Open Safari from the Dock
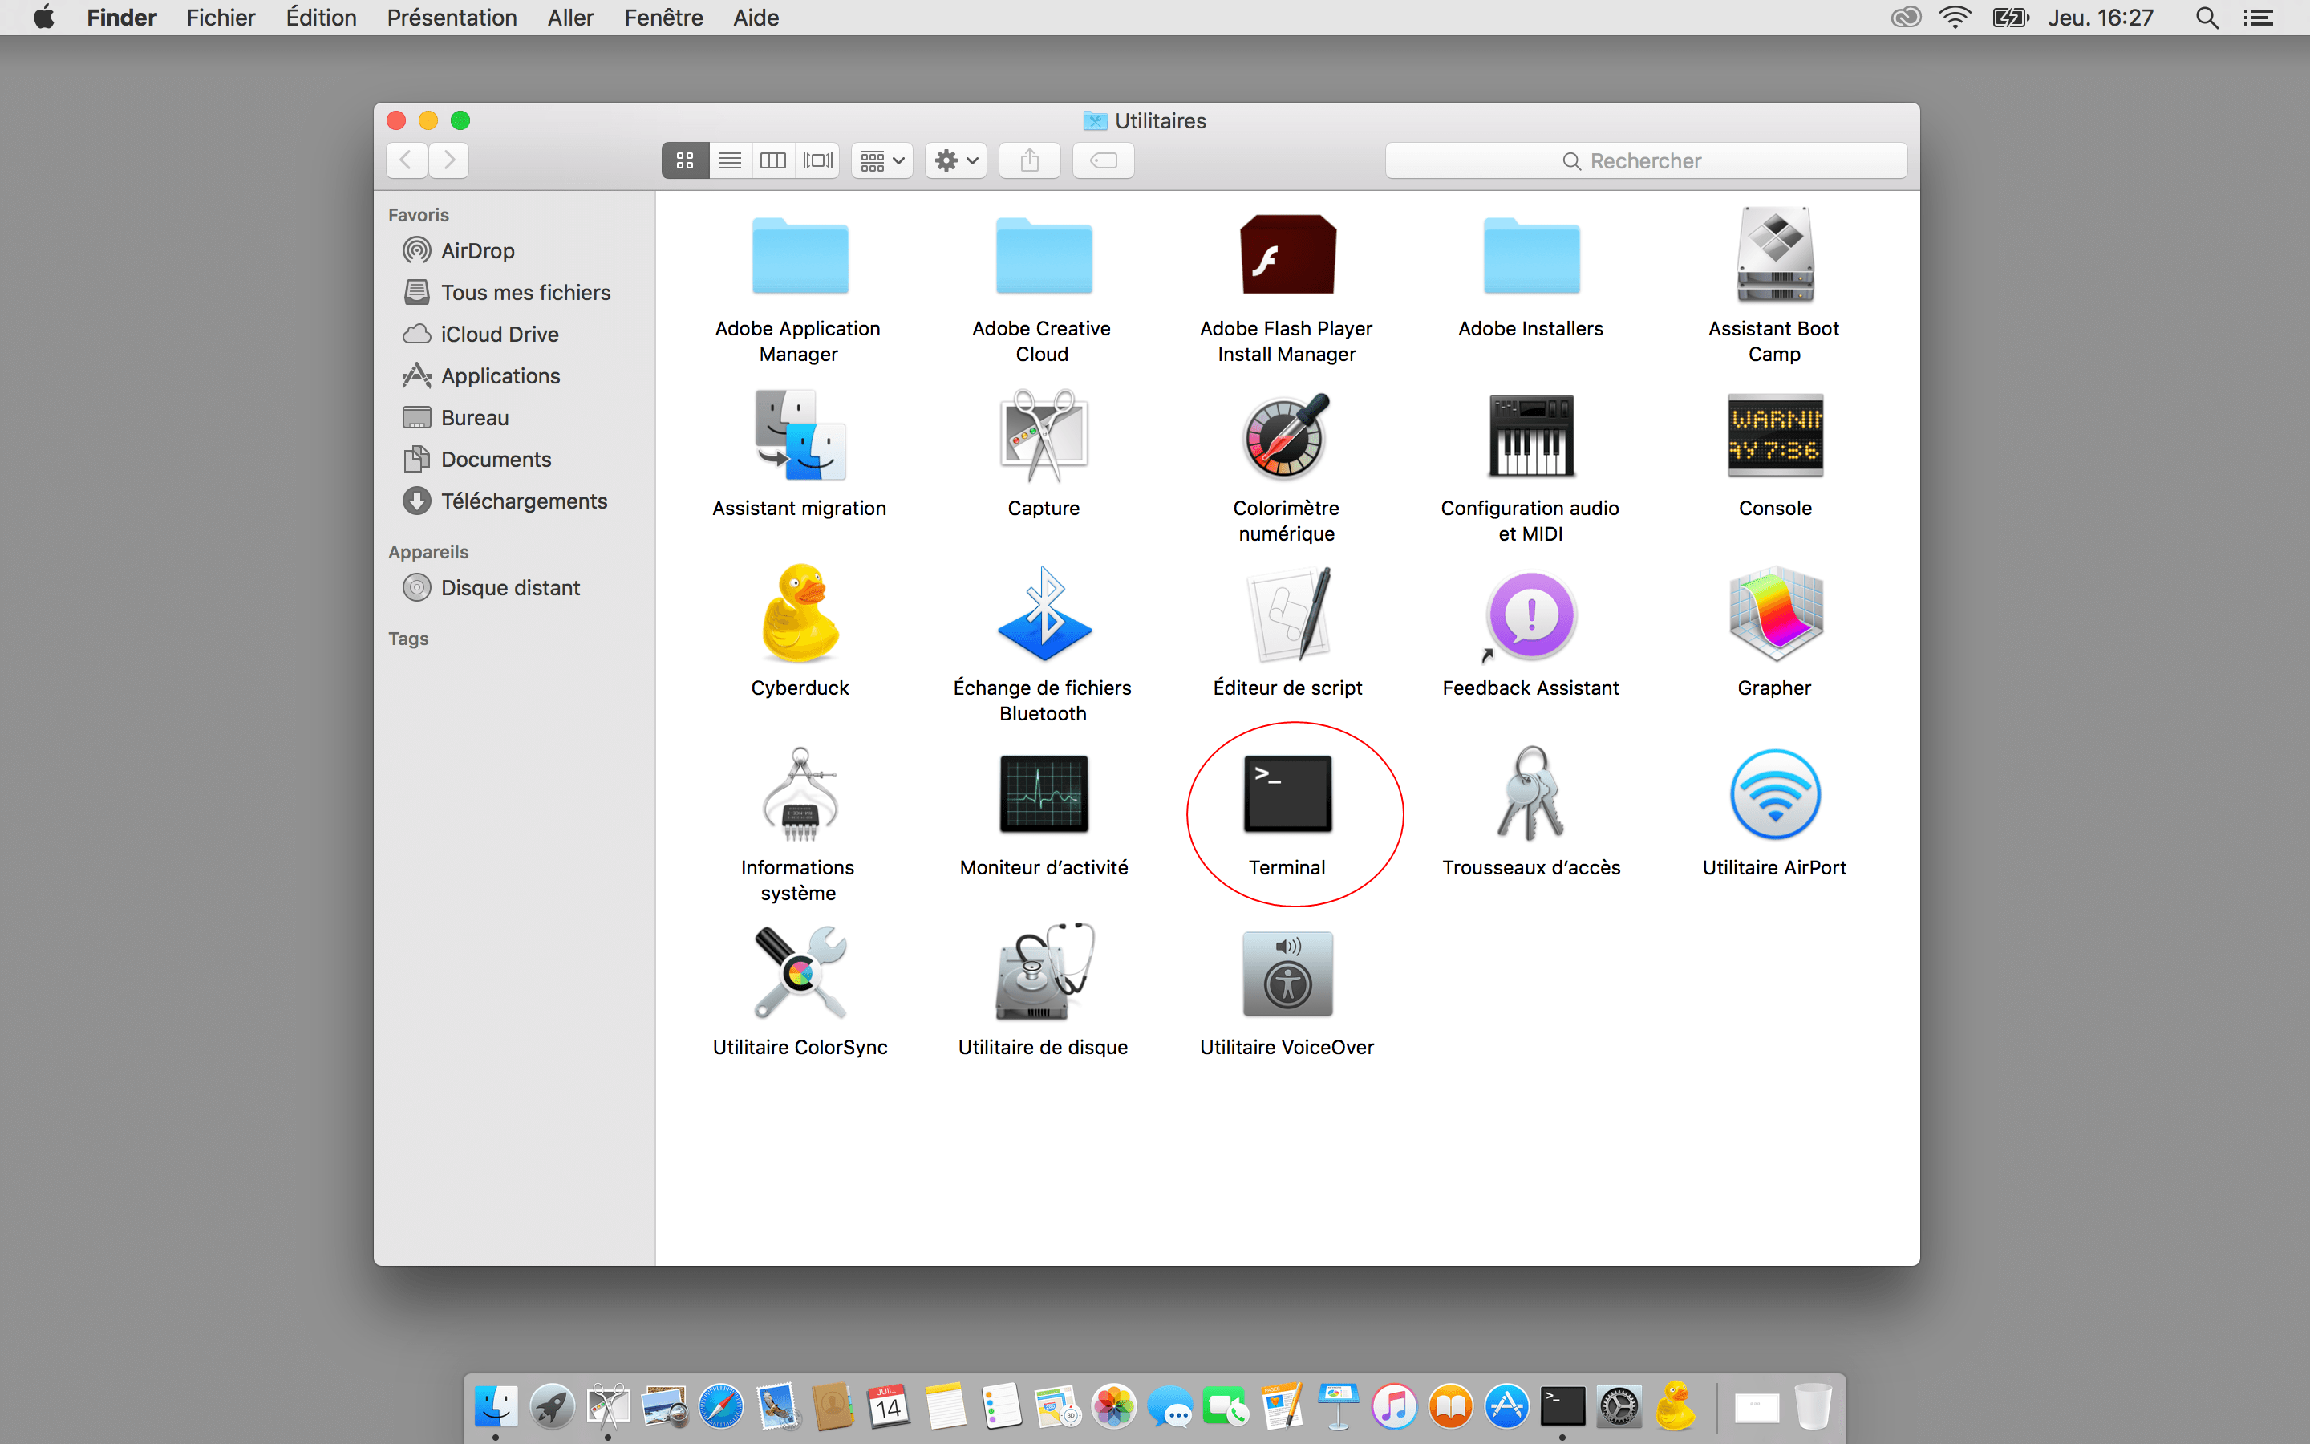Screen dimensions: 2310x1444 point(721,1407)
